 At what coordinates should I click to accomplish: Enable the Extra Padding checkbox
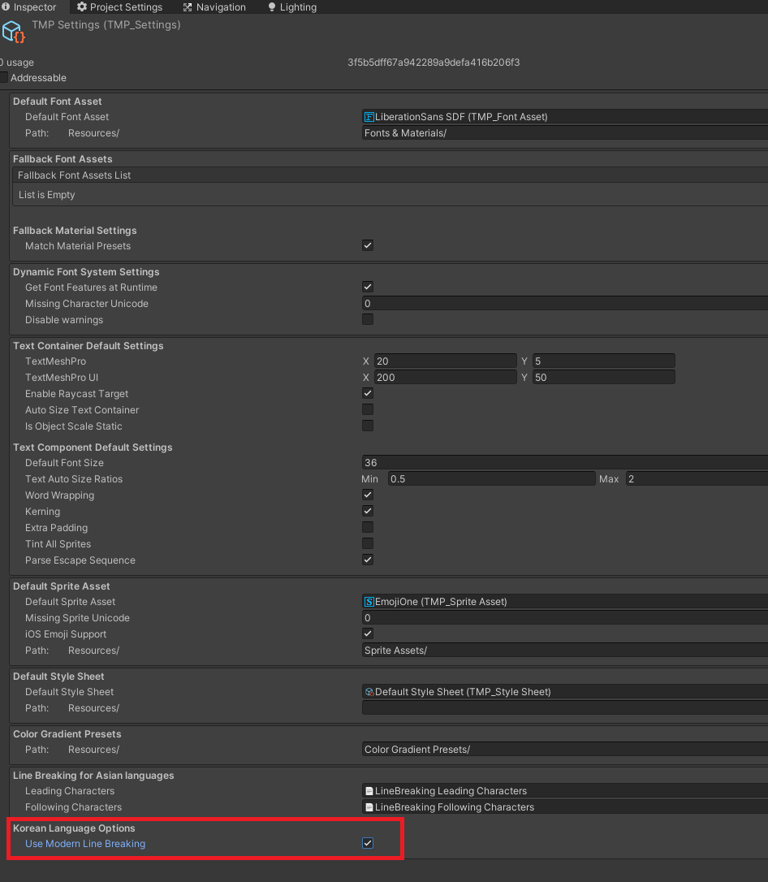click(368, 528)
